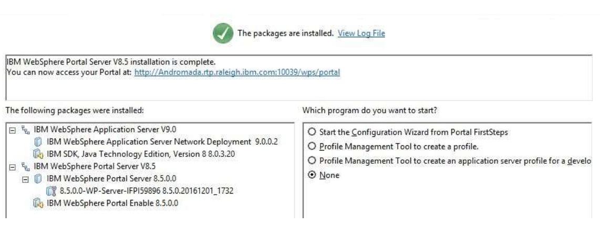Open the View Log File link
Viewport: 600px width, 235px height.
(x=361, y=34)
